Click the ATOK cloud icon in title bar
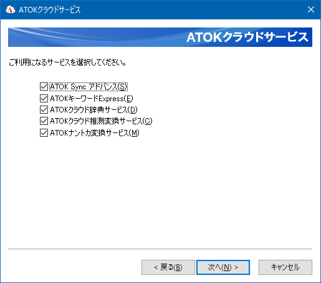Viewport: 321px width, 283px height. [11, 9]
